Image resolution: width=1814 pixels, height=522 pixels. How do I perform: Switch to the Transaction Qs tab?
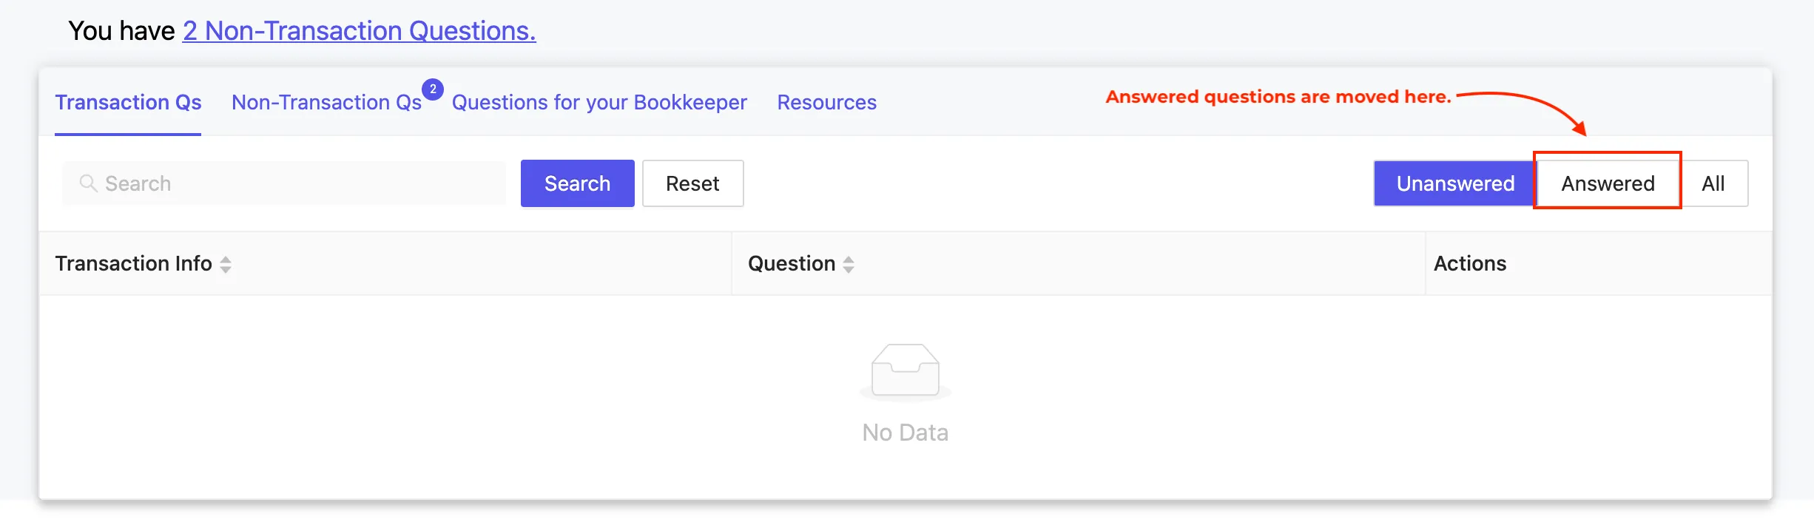(128, 102)
